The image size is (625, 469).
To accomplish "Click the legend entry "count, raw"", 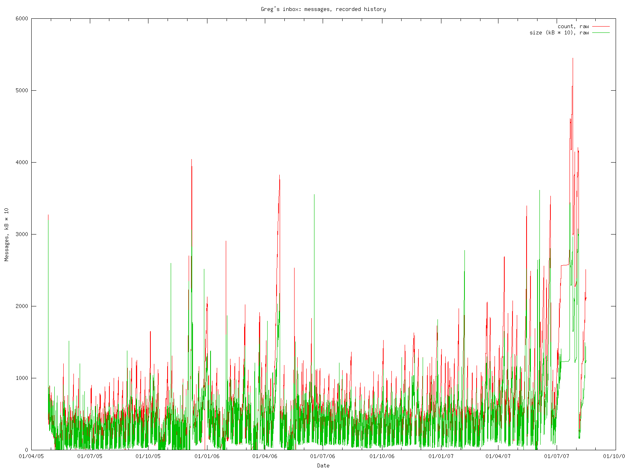I will pyautogui.click(x=573, y=26).
